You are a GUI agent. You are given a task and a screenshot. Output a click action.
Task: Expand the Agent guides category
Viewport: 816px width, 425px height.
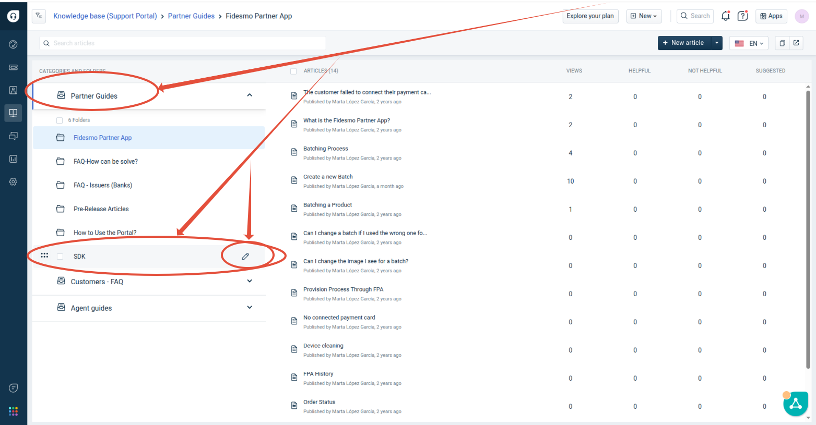[250, 308]
